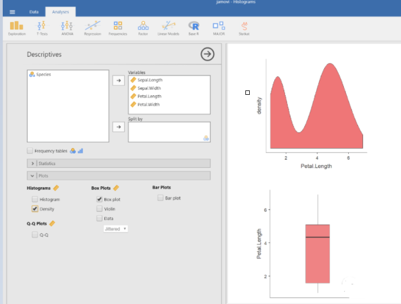
Task: Open the Base R module
Action: pyautogui.click(x=193, y=27)
